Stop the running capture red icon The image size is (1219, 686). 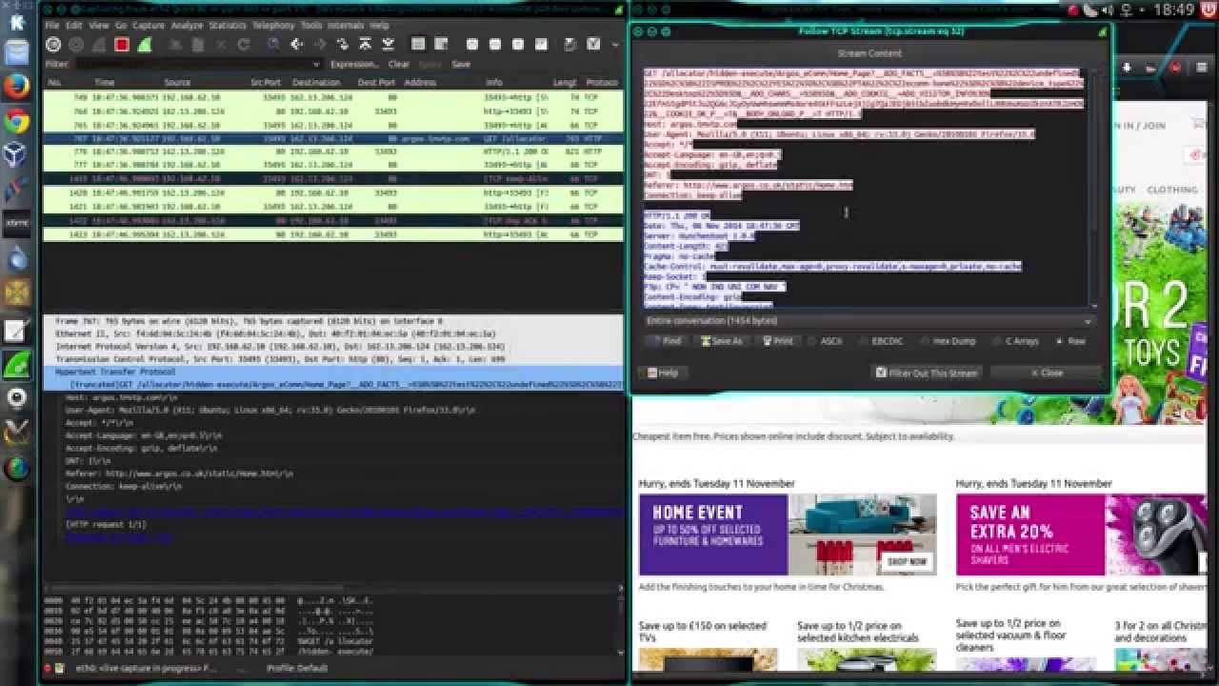click(122, 45)
